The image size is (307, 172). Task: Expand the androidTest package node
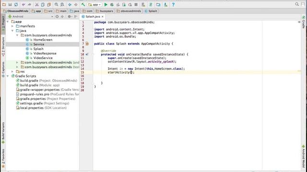17,63
